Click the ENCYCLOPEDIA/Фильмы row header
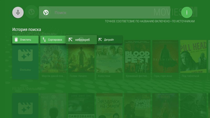210x118 pixels. [34, 34]
